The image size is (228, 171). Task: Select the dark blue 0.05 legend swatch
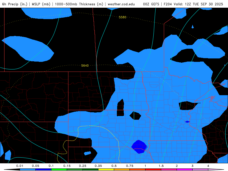43,170
